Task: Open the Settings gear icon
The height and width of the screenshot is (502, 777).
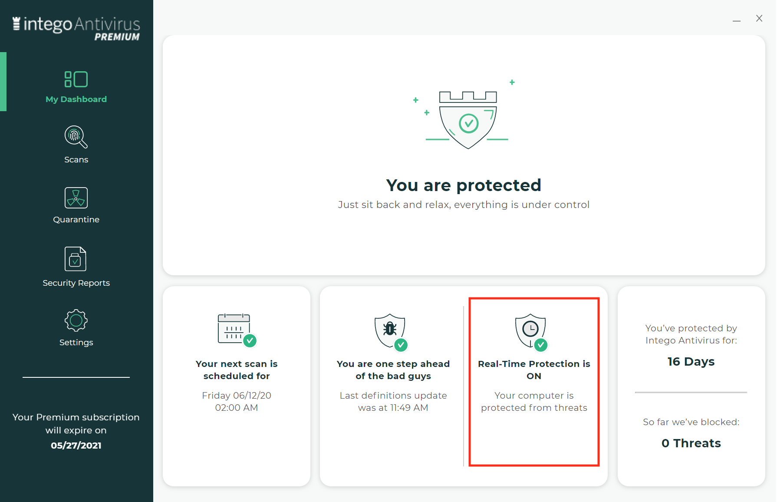Action: (76, 320)
